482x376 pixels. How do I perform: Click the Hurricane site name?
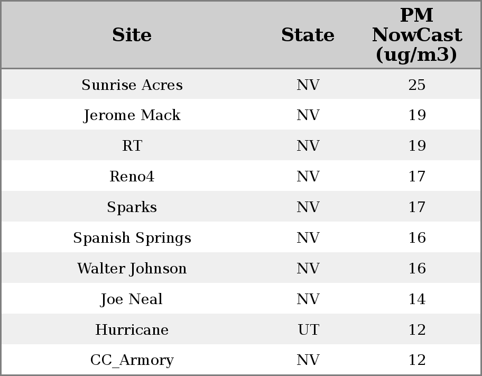click(x=132, y=330)
